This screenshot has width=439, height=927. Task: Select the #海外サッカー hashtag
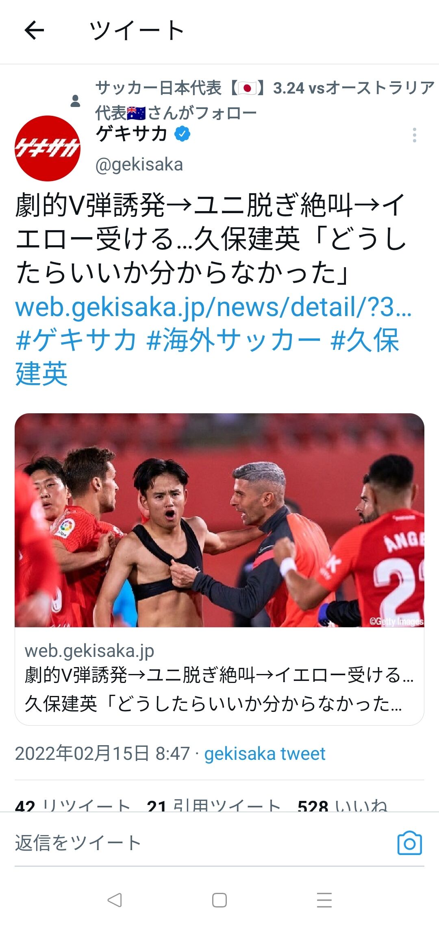pyautogui.click(x=233, y=340)
